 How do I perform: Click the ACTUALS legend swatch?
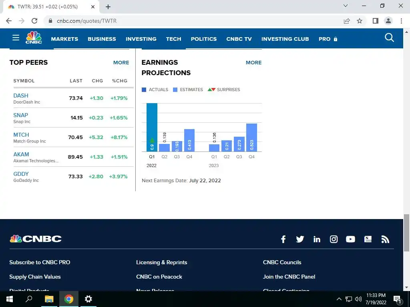point(144,90)
